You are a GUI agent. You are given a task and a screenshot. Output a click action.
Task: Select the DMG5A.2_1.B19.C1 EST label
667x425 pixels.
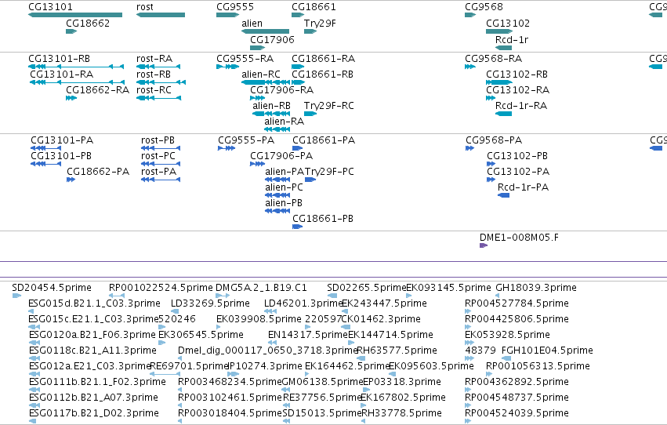[x=261, y=288]
